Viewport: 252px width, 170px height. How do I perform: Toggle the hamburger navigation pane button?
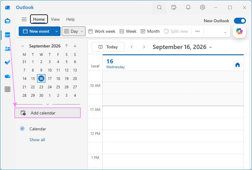tap(24, 20)
